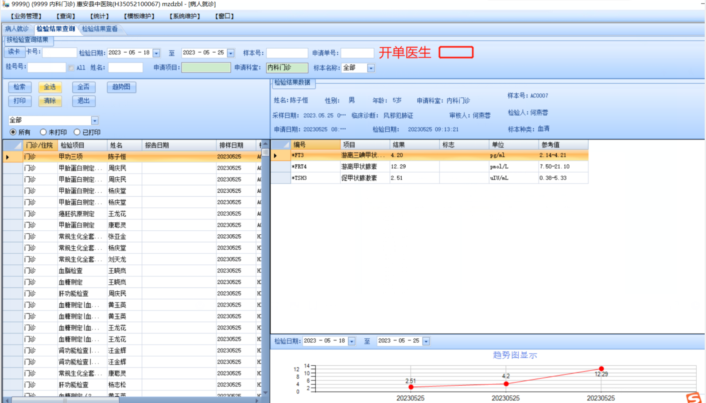The width and height of the screenshot is (706, 403).
Task: Select the 肝功能检查 row for 杨志松
Action: pos(133,385)
